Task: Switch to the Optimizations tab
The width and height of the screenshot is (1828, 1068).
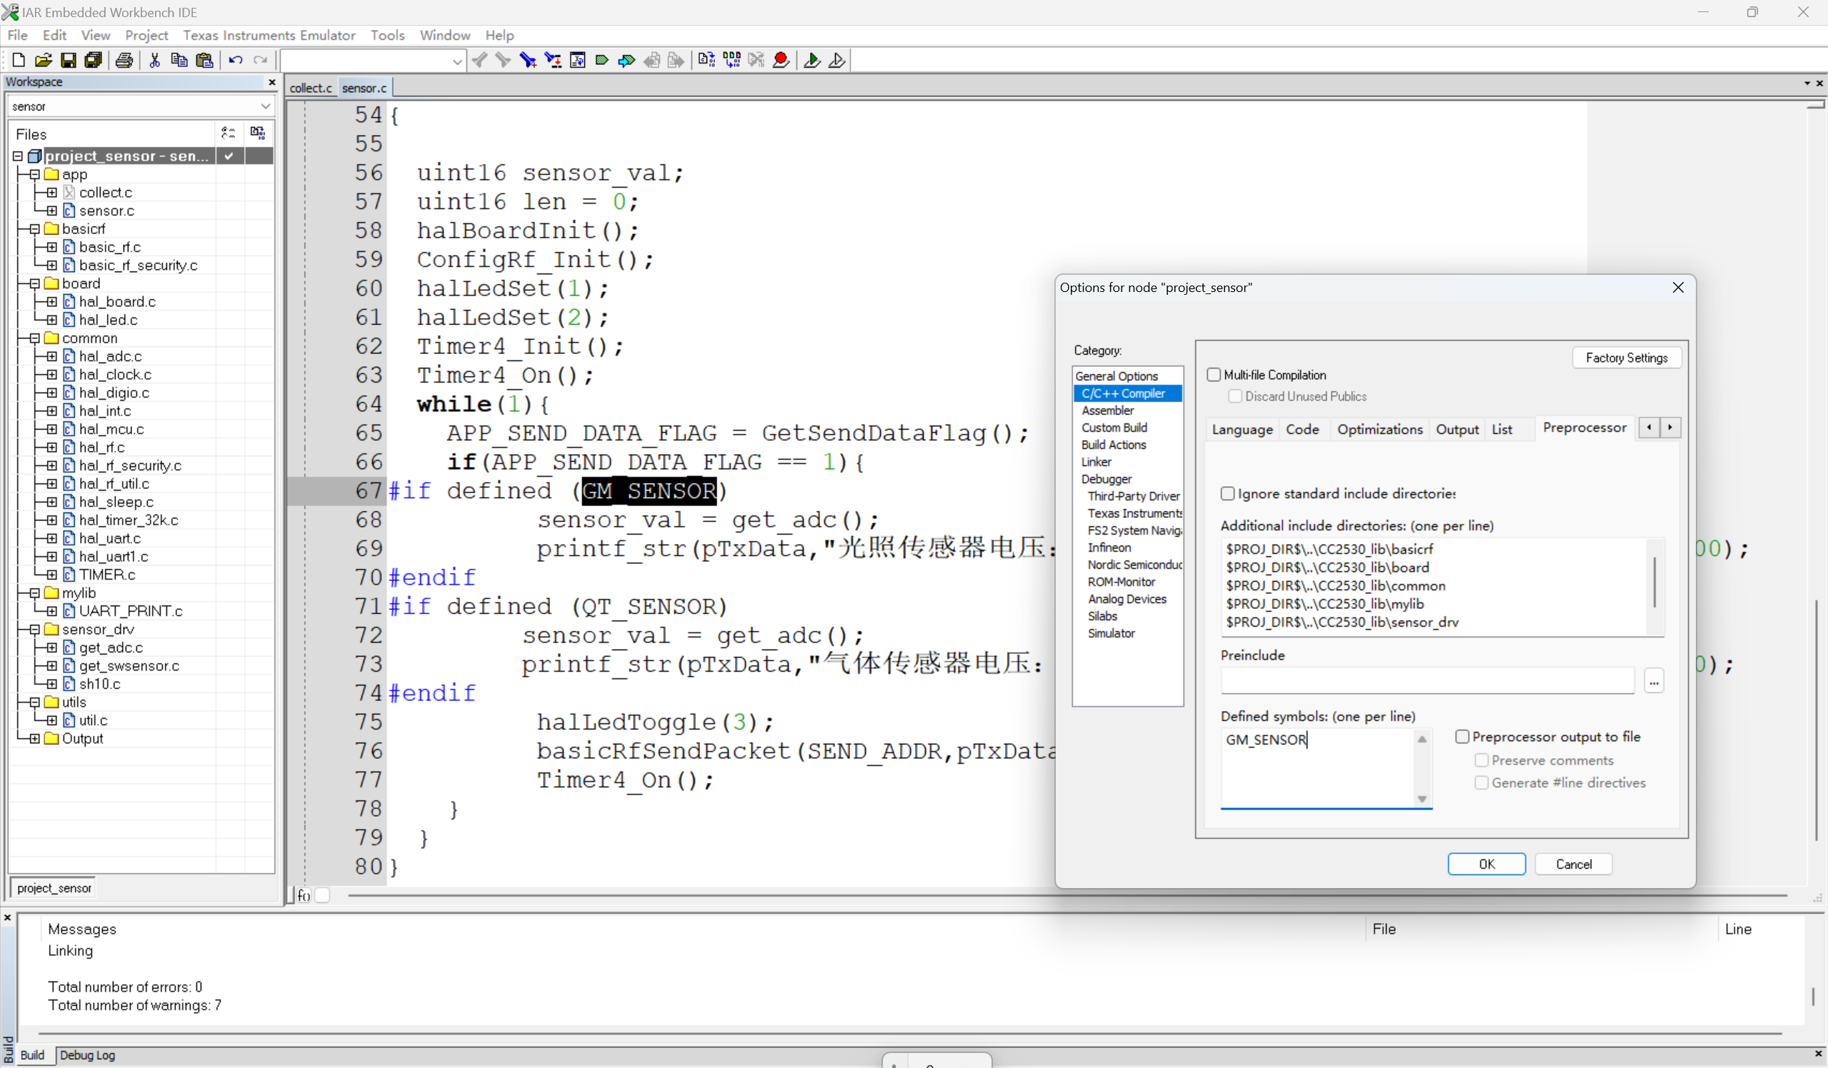Action: [1379, 429]
